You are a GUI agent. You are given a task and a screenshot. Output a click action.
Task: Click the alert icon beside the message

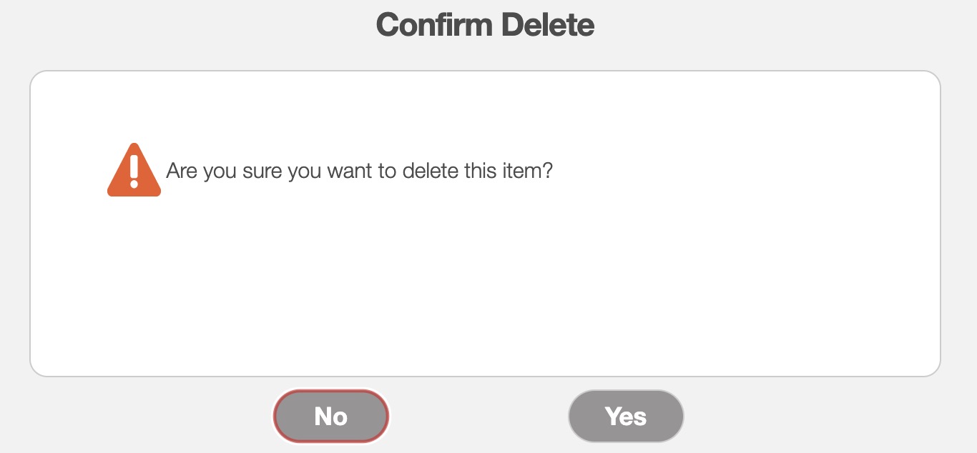pyautogui.click(x=134, y=171)
